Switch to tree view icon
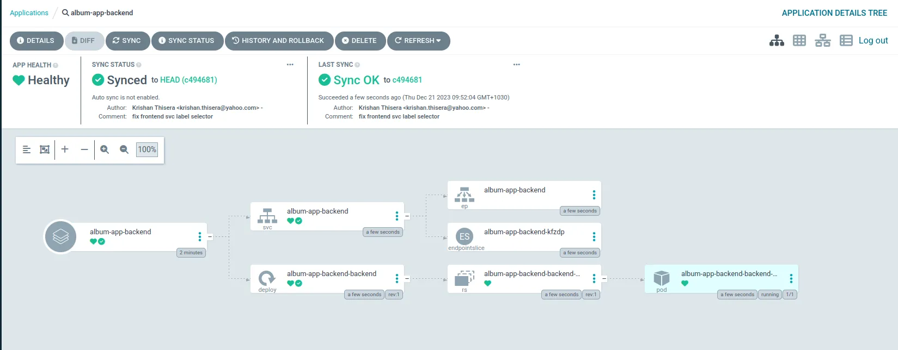 coord(777,41)
